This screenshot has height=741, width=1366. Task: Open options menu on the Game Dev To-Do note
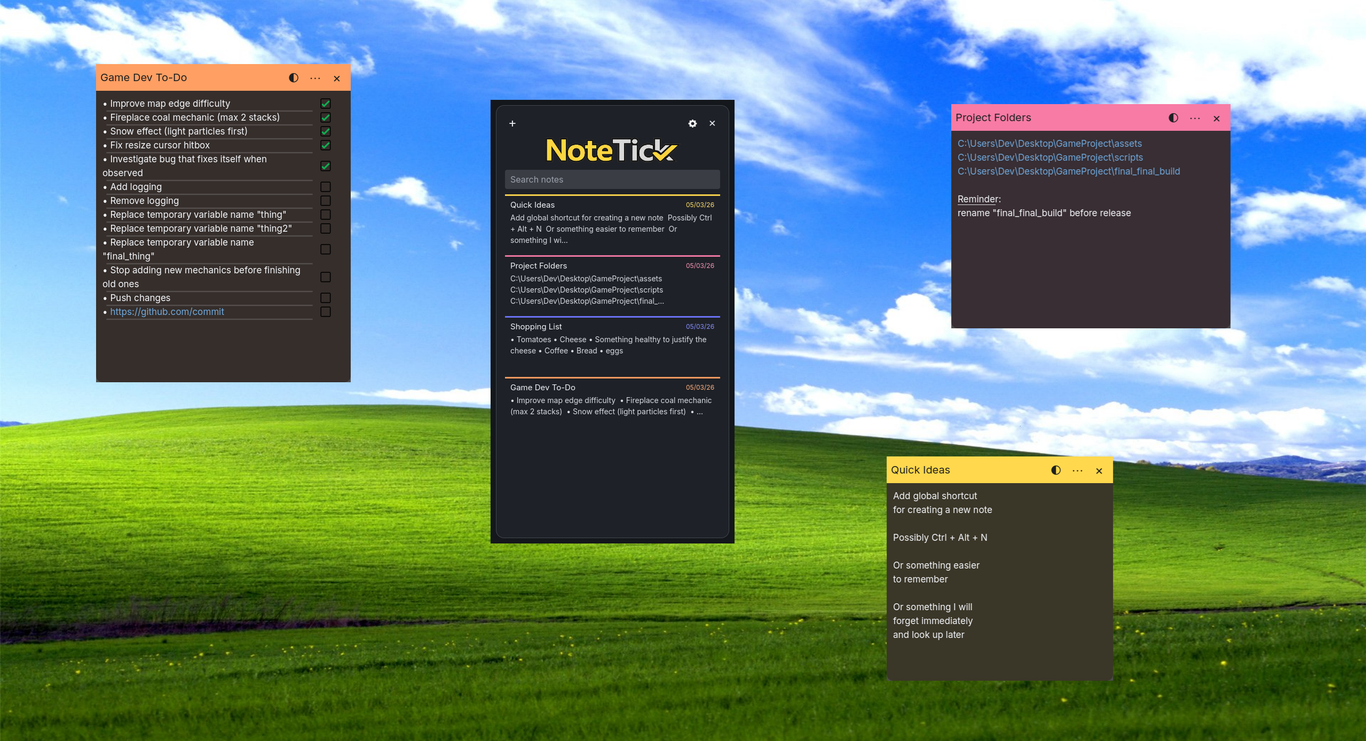point(315,78)
